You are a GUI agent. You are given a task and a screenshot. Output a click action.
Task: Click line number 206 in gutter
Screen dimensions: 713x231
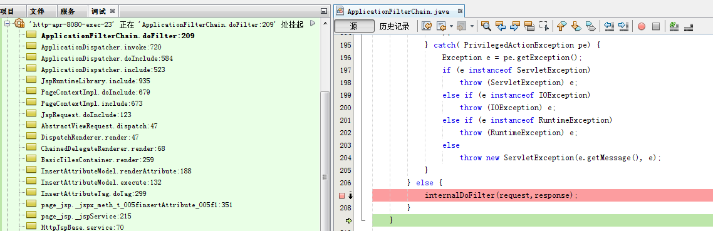pos(345,183)
